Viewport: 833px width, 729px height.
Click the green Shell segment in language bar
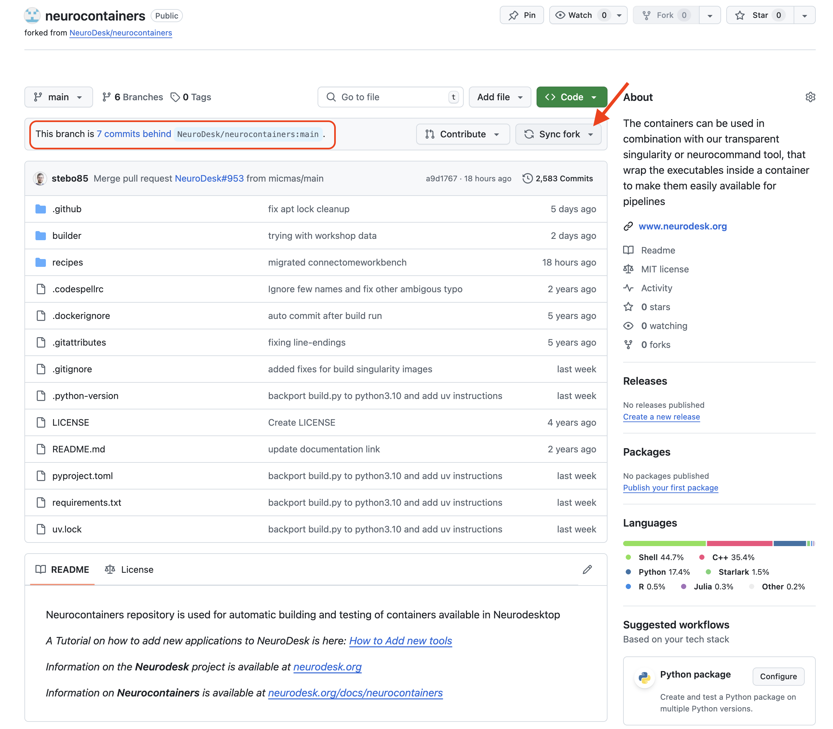point(664,543)
